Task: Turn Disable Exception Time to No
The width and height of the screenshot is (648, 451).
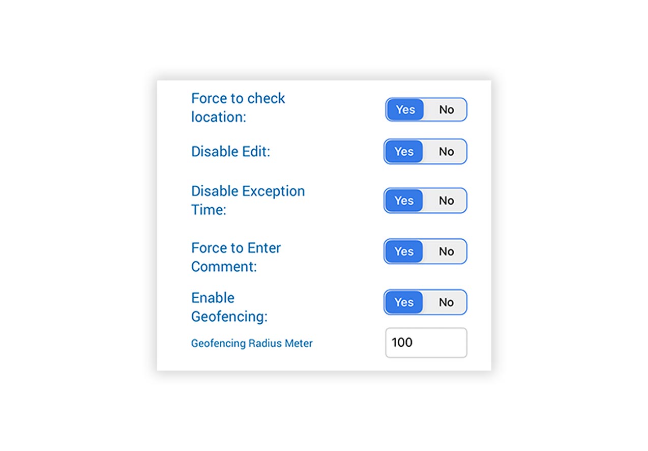Action: [x=446, y=201]
